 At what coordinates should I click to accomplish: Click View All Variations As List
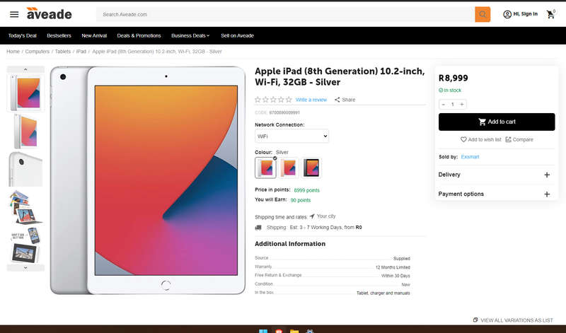pyautogui.click(x=513, y=320)
